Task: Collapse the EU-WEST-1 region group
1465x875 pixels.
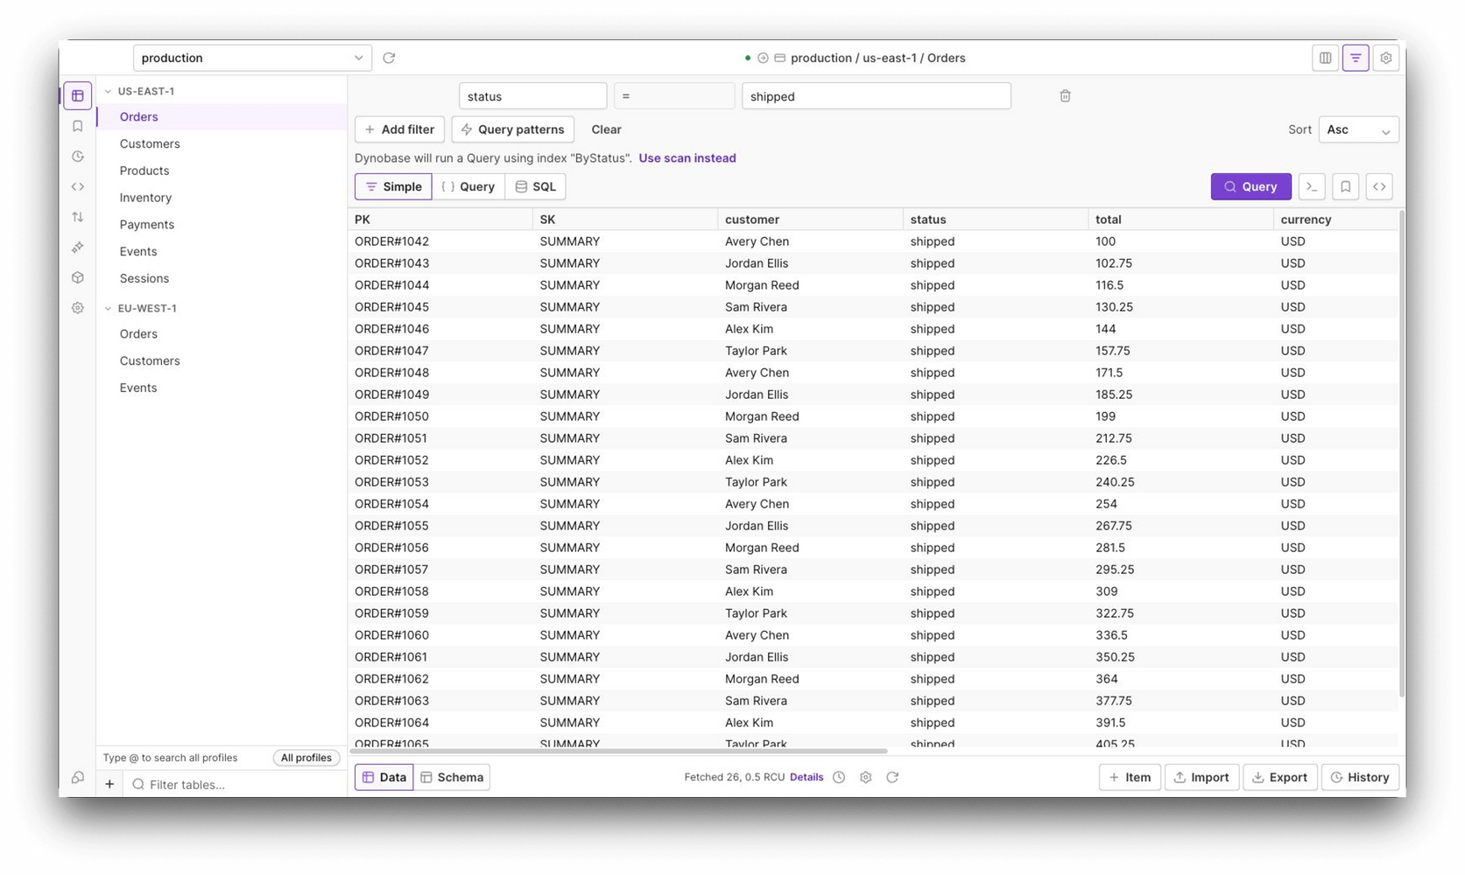Action: [108, 308]
